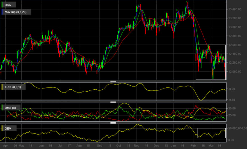Click the 50,000,000.00 OBV axis value
The image size is (247, 149).
tap(237, 128)
